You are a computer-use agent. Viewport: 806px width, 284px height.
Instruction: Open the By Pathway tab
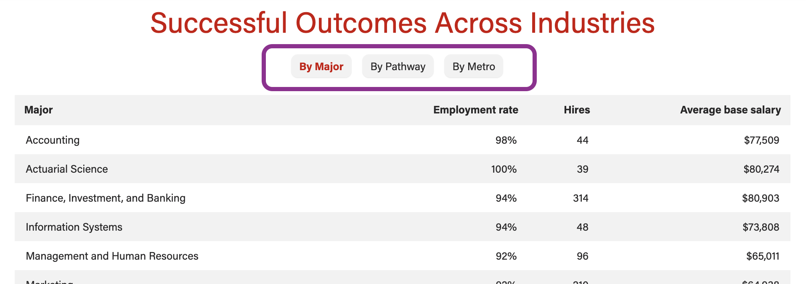pyautogui.click(x=398, y=67)
